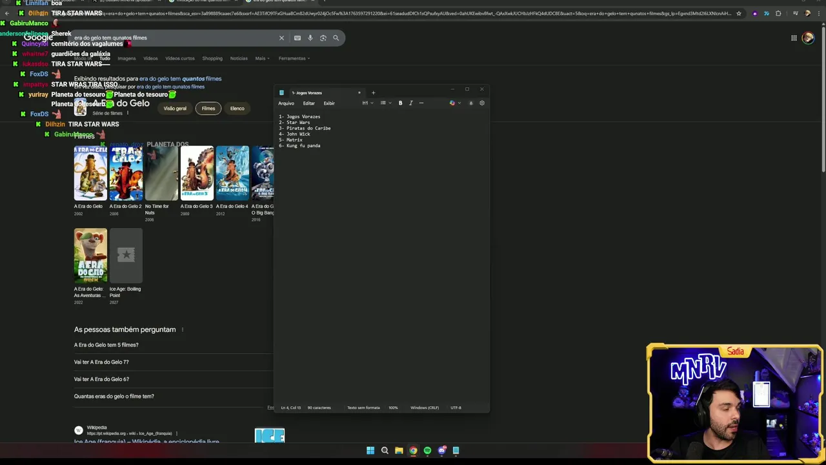Open 'A Era do Gelo' 2002 movie poster
This screenshot has height=465, width=826.
pyautogui.click(x=90, y=173)
